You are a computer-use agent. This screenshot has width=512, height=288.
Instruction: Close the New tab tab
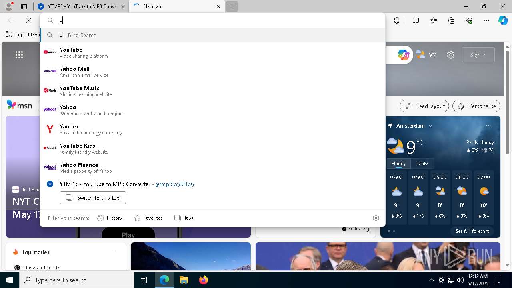[x=218, y=6]
